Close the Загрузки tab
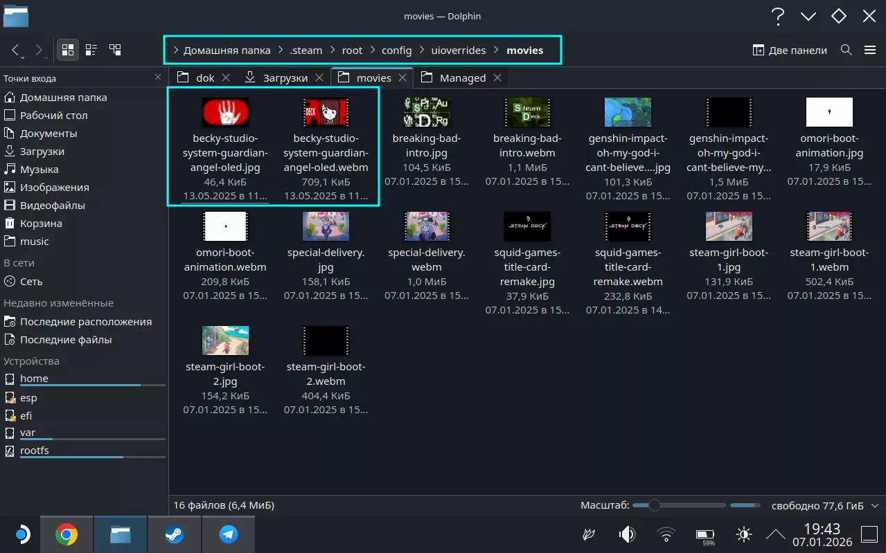886x553 pixels. pyautogui.click(x=319, y=78)
